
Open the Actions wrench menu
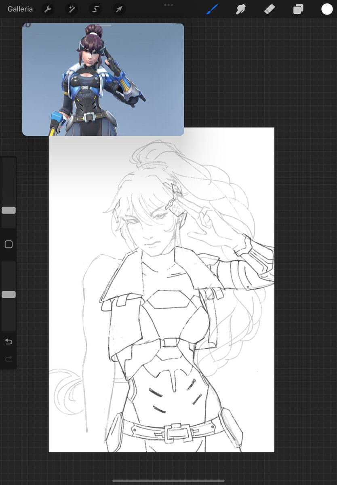click(48, 9)
